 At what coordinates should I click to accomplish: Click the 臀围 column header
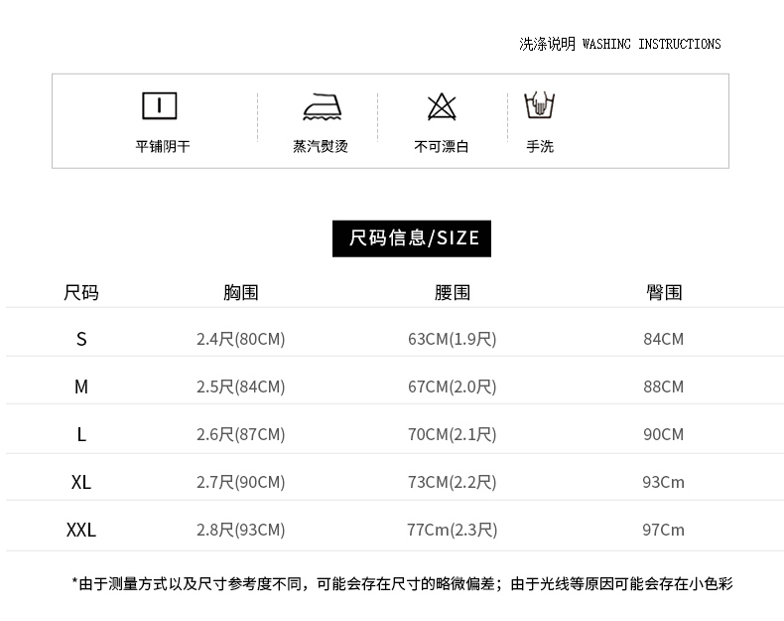tap(664, 292)
